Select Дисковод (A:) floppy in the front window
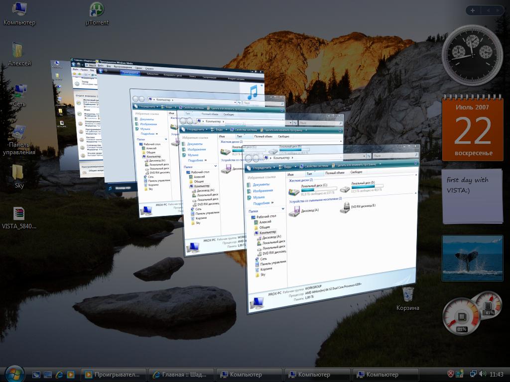The height and width of the screenshot is (382, 510). tap(304, 211)
